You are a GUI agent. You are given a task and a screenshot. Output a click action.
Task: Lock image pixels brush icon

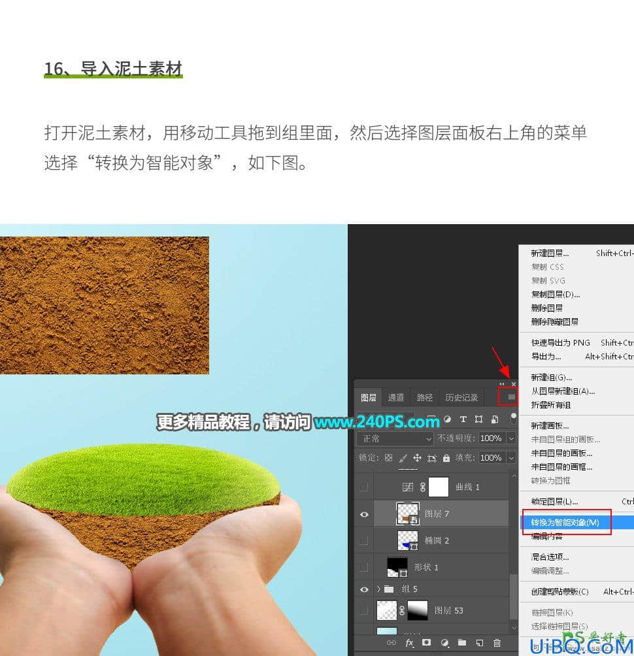[x=403, y=458]
